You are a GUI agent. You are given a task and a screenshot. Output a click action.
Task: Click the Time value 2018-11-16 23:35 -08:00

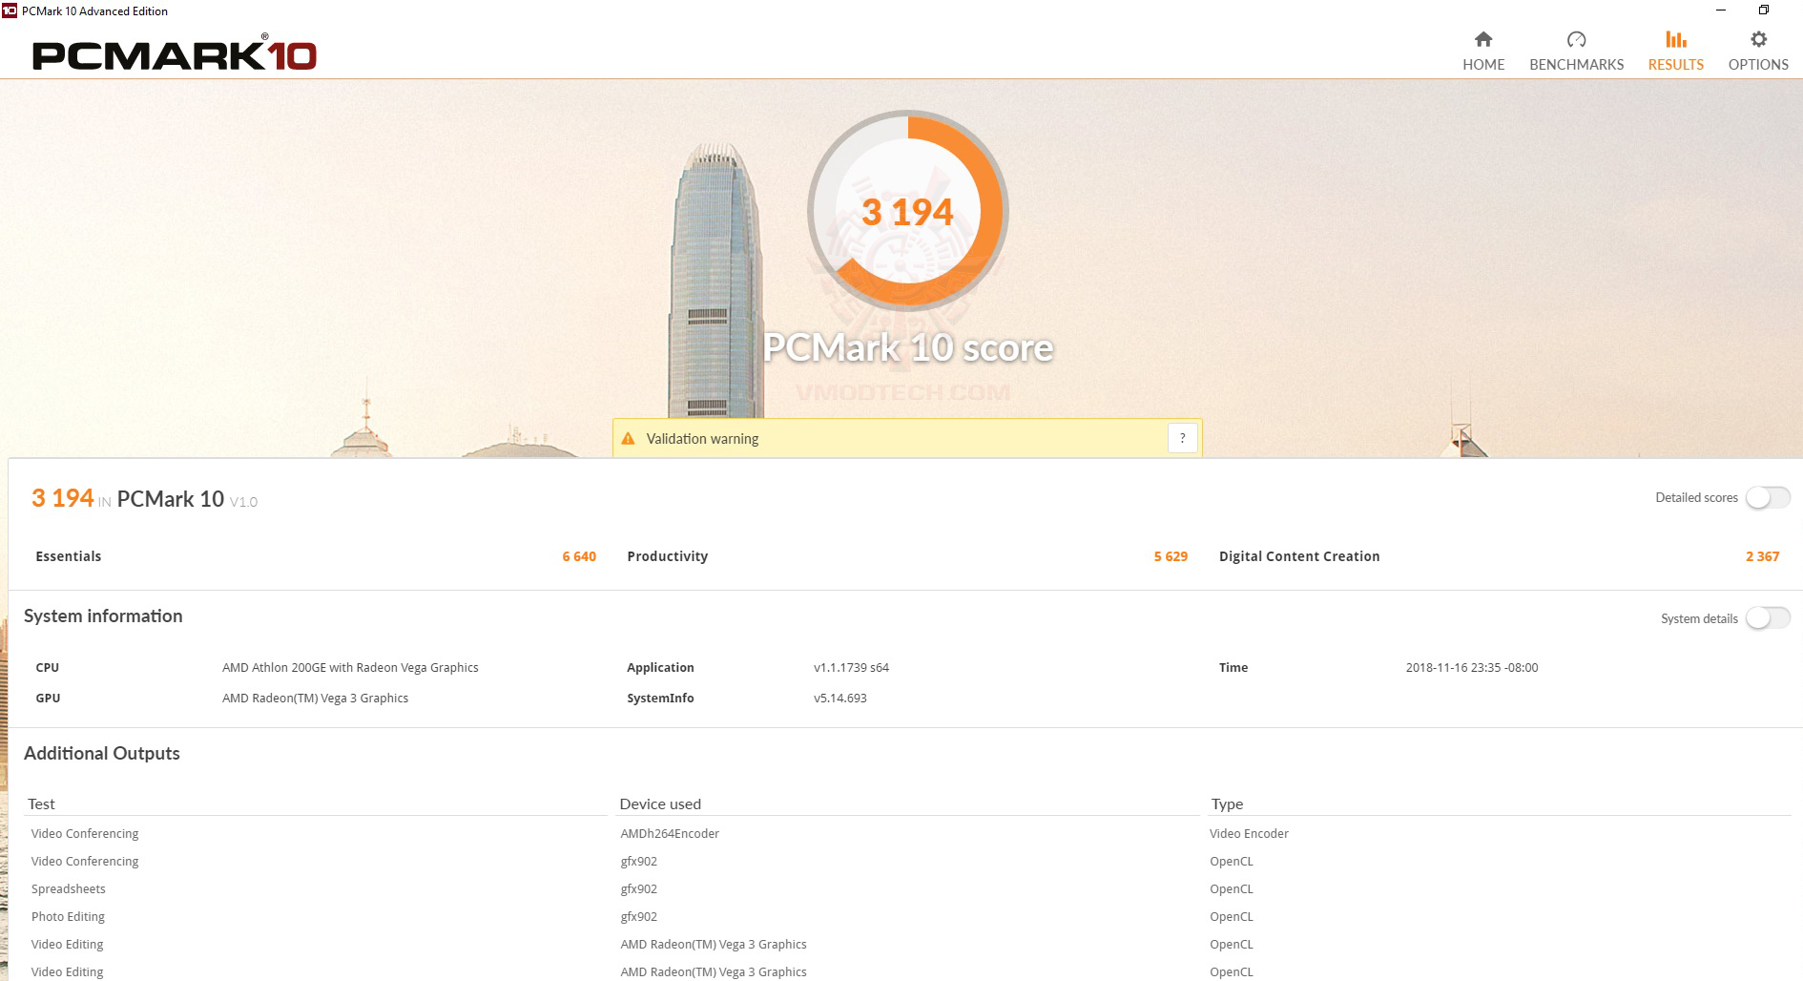pos(1471,668)
